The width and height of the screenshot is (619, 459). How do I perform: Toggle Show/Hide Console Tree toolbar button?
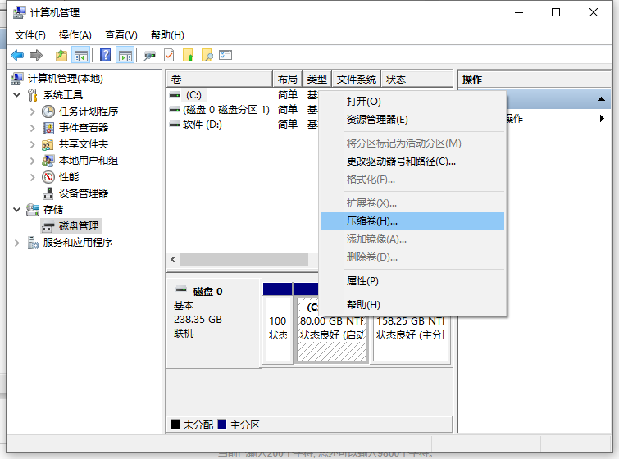coord(81,55)
